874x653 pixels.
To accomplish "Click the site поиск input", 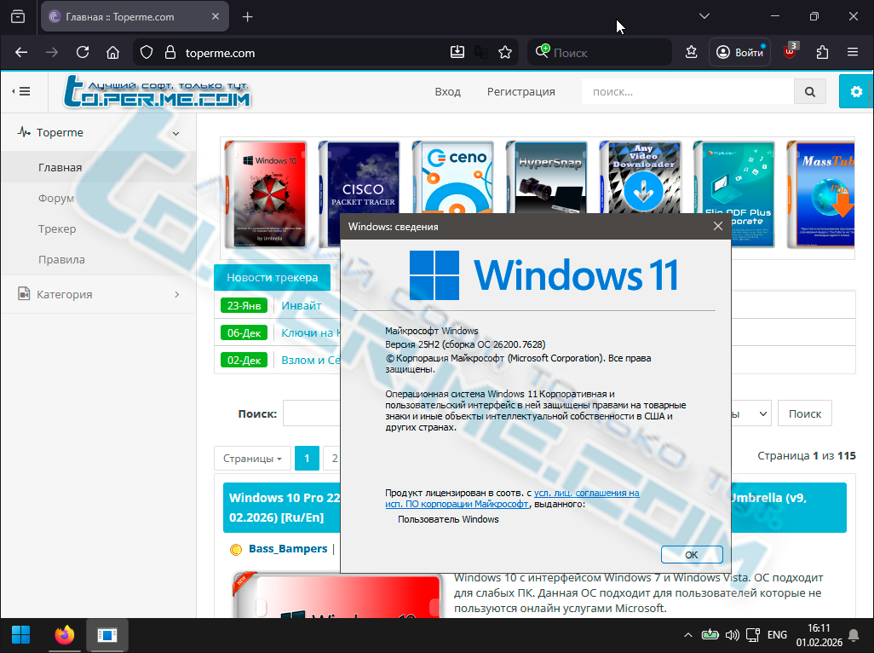I will point(687,91).
